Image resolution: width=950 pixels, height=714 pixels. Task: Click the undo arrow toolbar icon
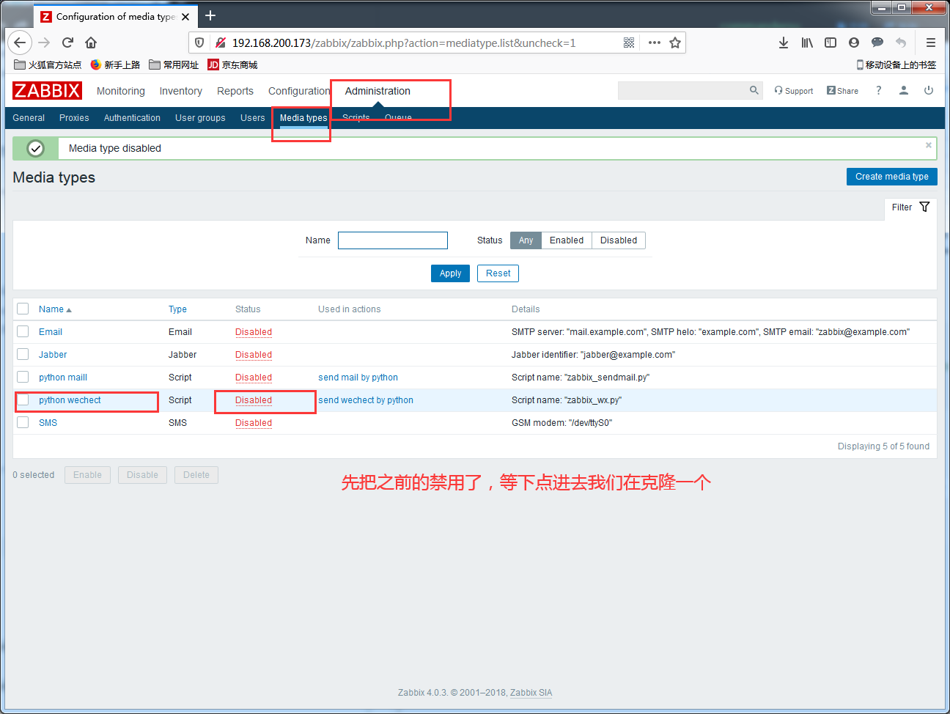901,43
